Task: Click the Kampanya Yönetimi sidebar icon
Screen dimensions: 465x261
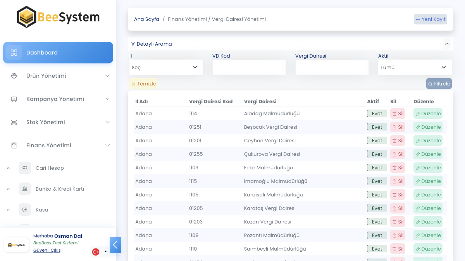Action: [14, 99]
